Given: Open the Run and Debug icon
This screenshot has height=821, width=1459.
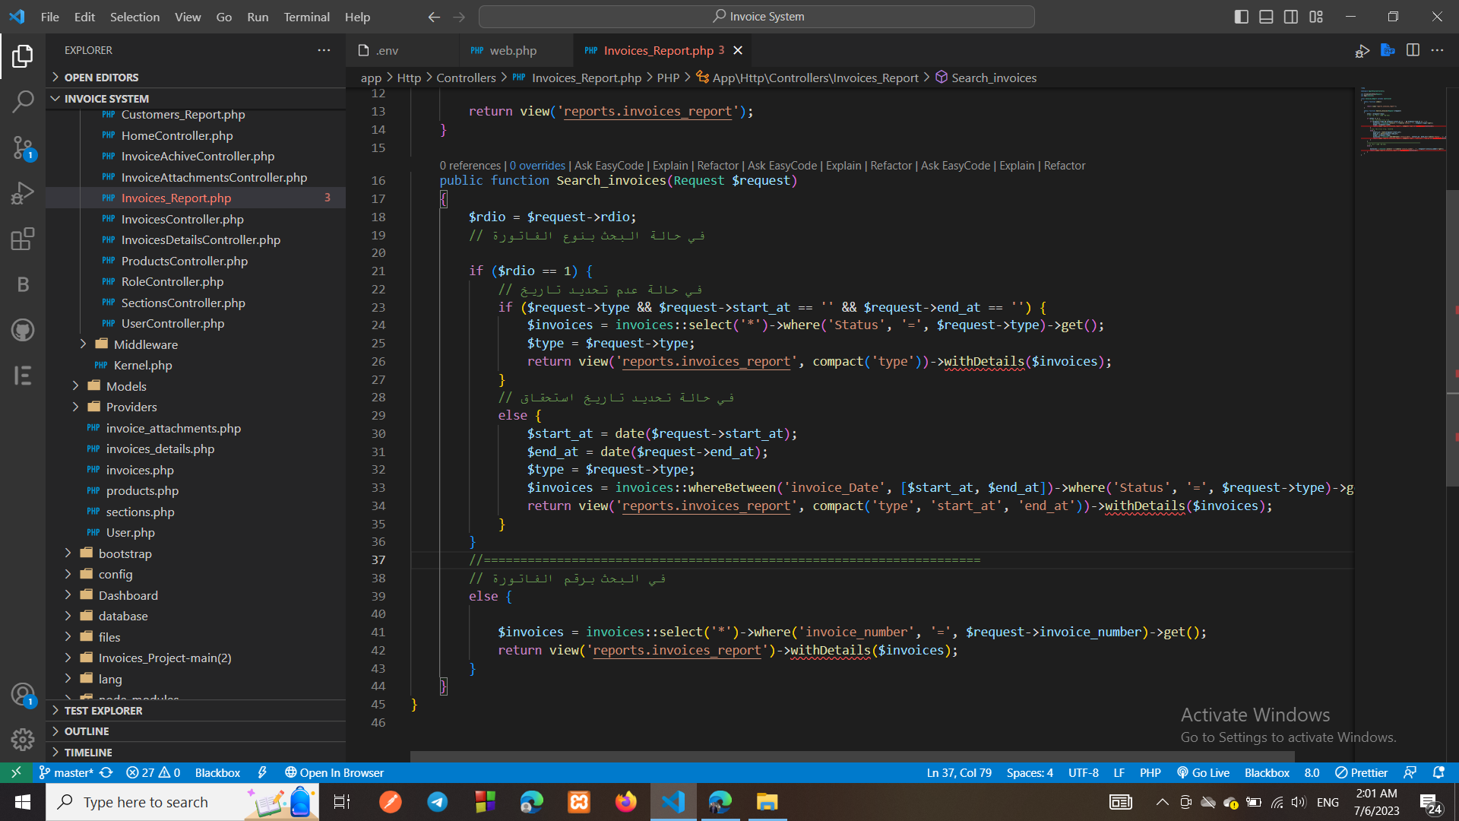Looking at the screenshot, I should click(x=23, y=193).
